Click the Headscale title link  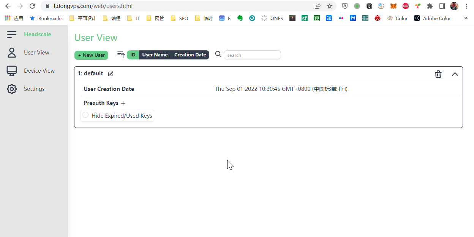click(x=37, y=34)
